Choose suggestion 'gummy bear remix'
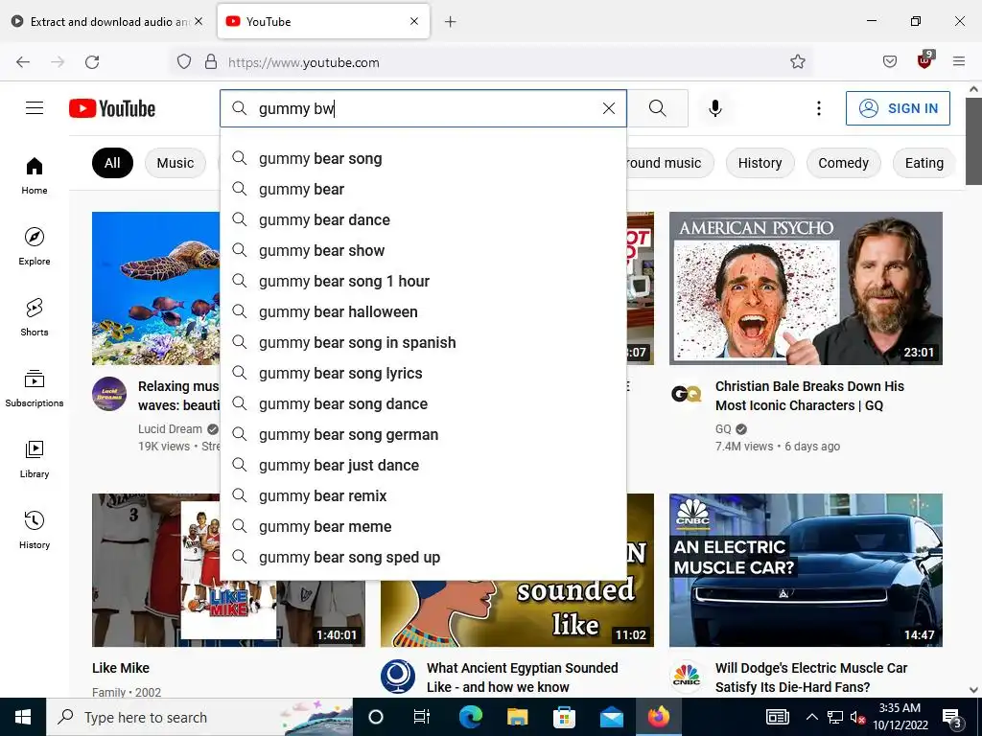The width and height of the screenshot is (982, 736). pos(423,495)
